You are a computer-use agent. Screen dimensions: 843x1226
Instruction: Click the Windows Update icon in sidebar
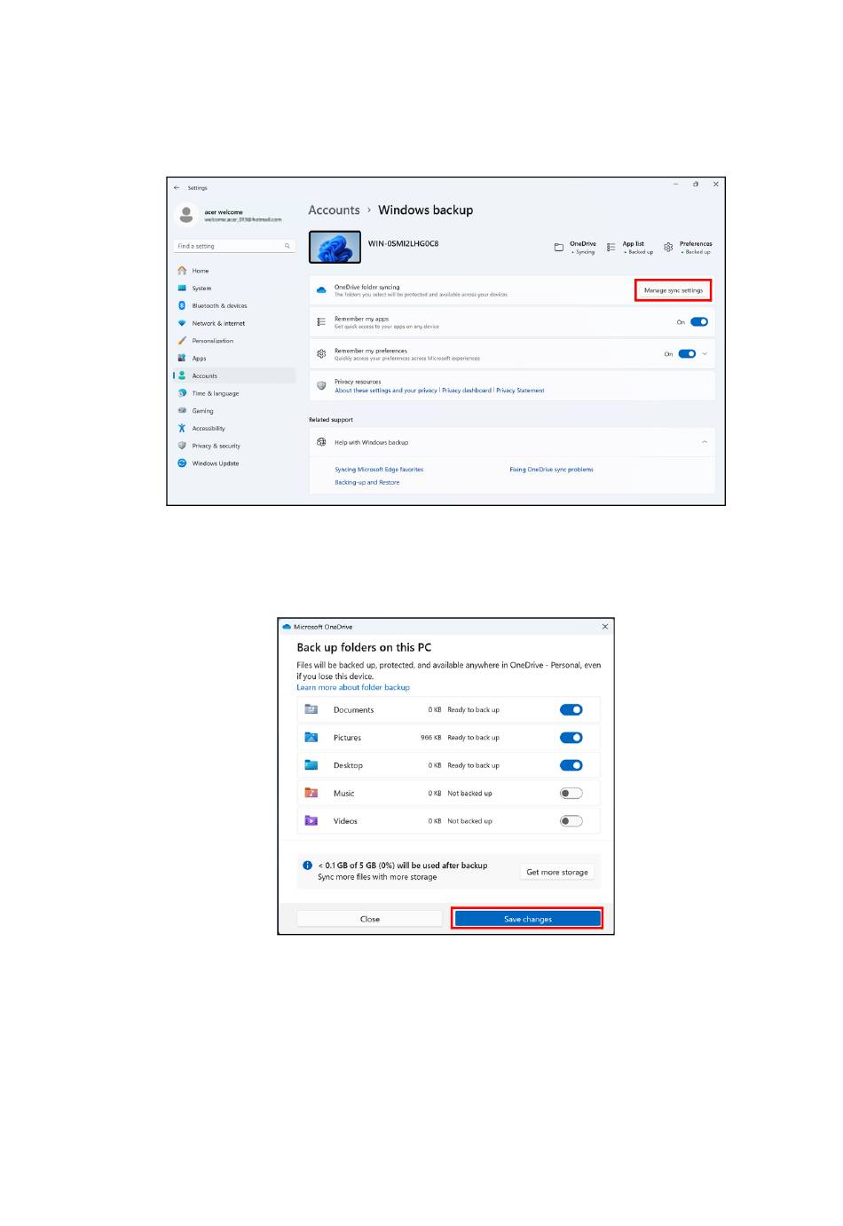(x=182, y=463)
